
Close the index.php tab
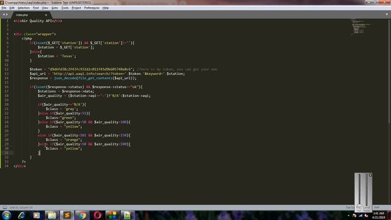tap(46, 15)
